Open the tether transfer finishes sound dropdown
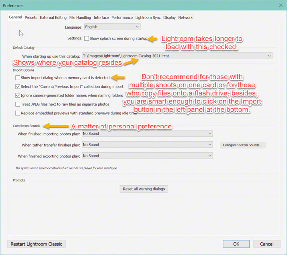 tap(147, 145)
